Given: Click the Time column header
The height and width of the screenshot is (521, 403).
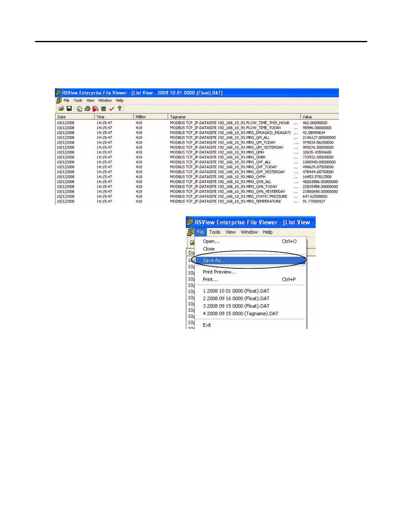Looking at the screenshot, I should [114, 117].
